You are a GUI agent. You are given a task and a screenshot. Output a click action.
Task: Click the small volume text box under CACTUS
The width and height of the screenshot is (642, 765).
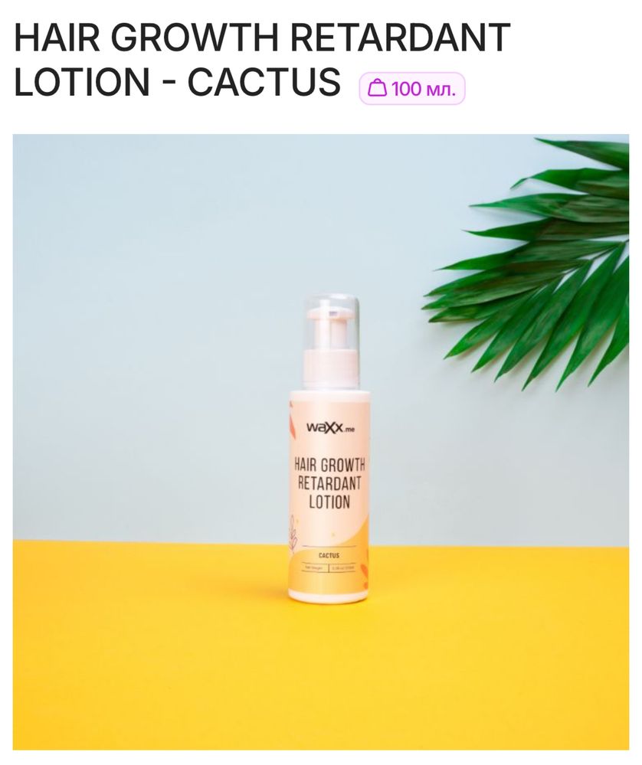(x=344, y=568)
